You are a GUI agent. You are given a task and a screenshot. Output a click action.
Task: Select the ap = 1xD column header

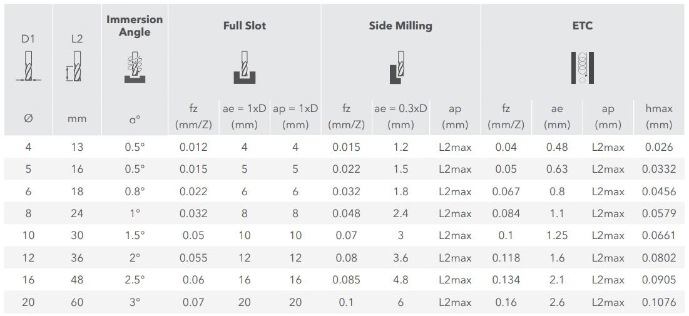tap(295, 116)
